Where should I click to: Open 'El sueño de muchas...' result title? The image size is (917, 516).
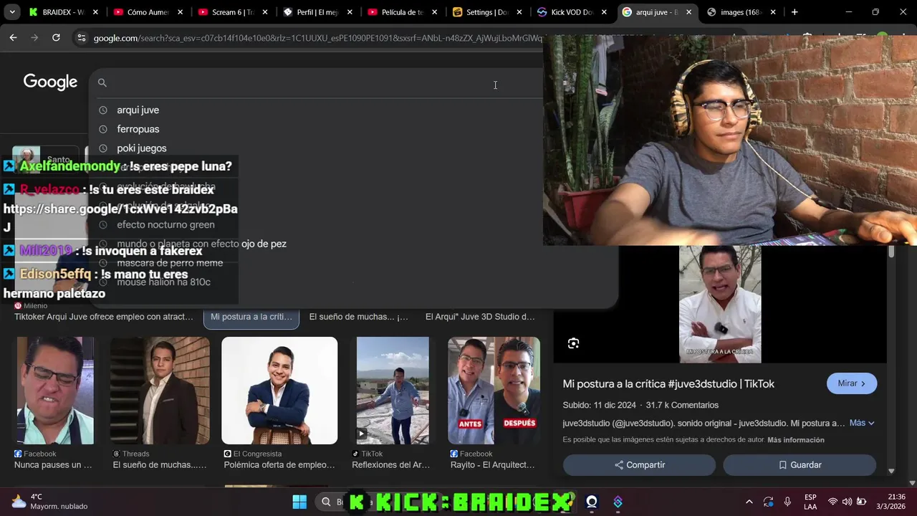(358, 317)
